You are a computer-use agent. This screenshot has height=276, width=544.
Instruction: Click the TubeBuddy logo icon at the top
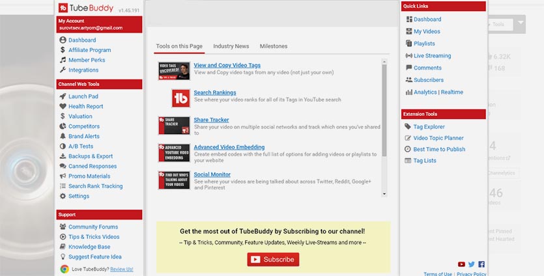pyautogui.click(x=63, y=8)
